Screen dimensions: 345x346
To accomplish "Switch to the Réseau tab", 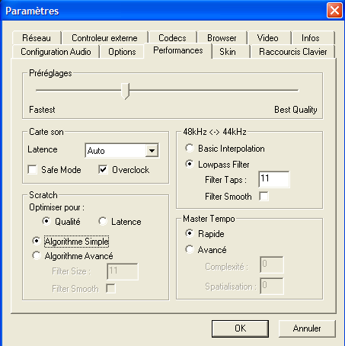I will [37, 38].
